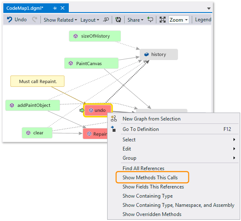241x221 pixels.
Task: Select the history field node
Action: [x=158, y=54]
